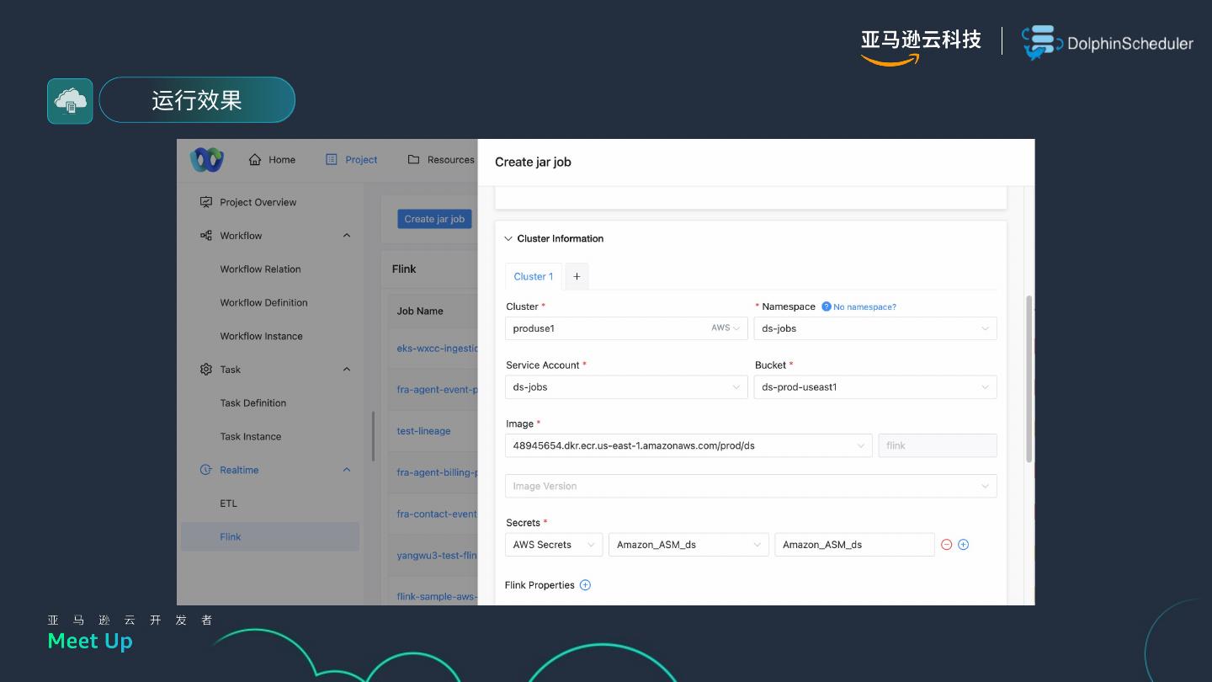Viewport: 1212px width, 682px height.
Task: Open Workflow Instance in sidebar
Action: [261, 336]
